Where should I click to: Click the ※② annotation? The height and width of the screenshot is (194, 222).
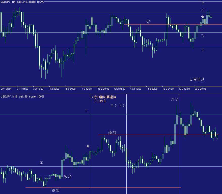56,190
